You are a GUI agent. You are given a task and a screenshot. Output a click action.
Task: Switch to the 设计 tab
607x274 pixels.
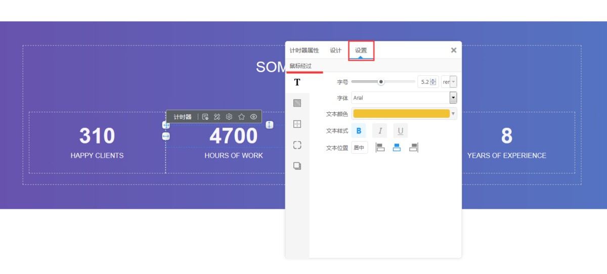(x=335, y=51)
